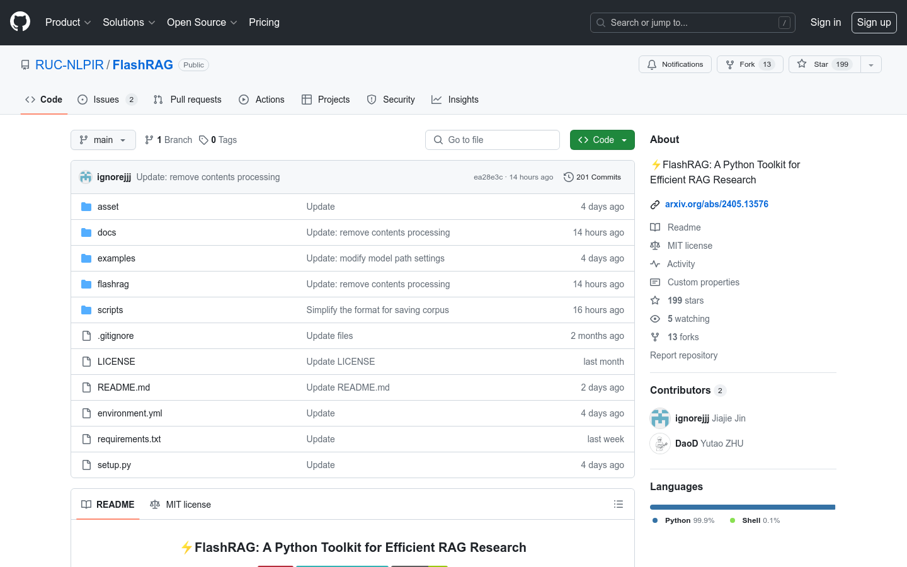View the 201 Commits history
This screenshot has height=567, width=907.
[x=592, y=177]
